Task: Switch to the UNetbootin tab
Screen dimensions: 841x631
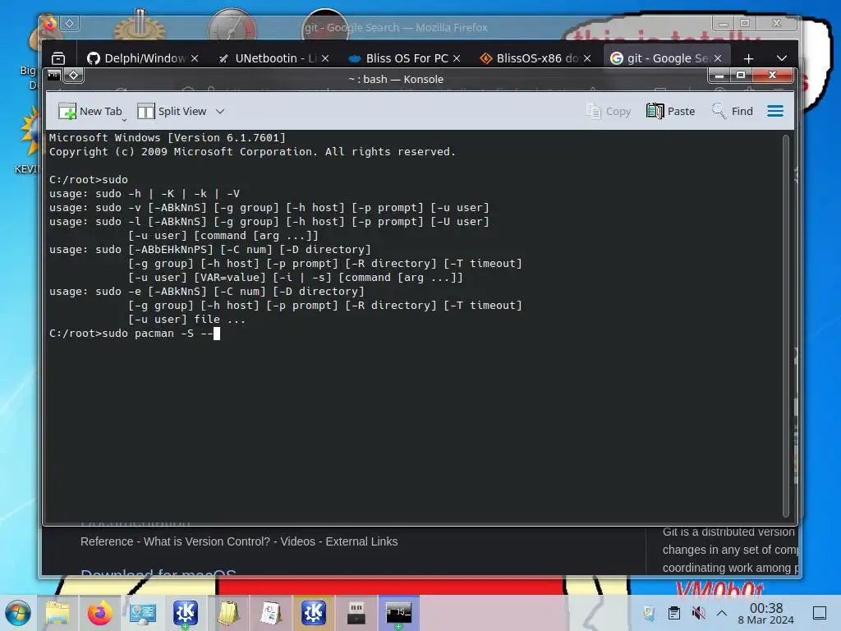Action: coord(268,58)
